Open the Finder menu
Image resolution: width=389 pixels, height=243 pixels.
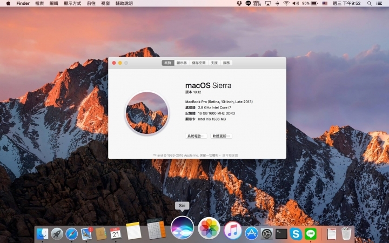pos(23,3)
